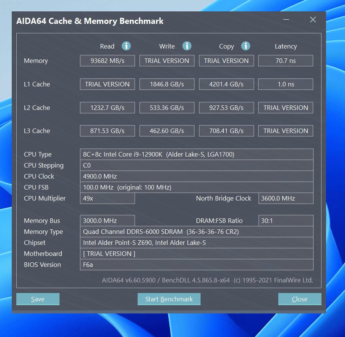Click the CPU Multiplier value 49x
This screenshot has width=345, height=337.
pyautogui.click(x=107, y=198)
